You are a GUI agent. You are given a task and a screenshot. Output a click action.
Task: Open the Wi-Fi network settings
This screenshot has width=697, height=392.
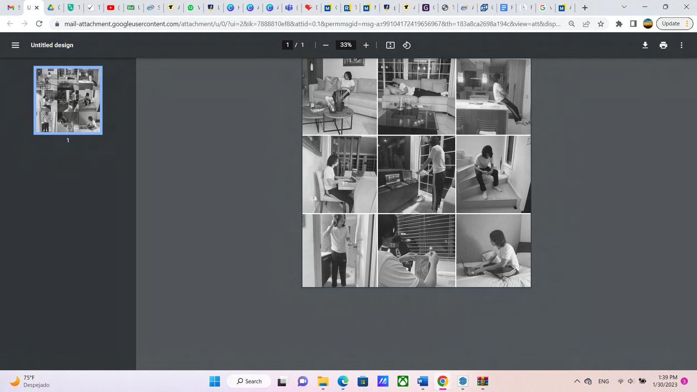click(620, 381)
